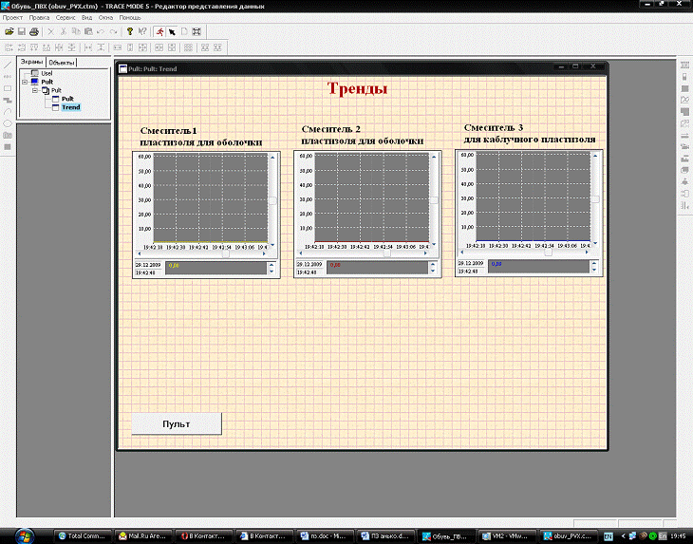
Task: Click the full-screen view toolbar icon
Action: (x=197, y=31)
